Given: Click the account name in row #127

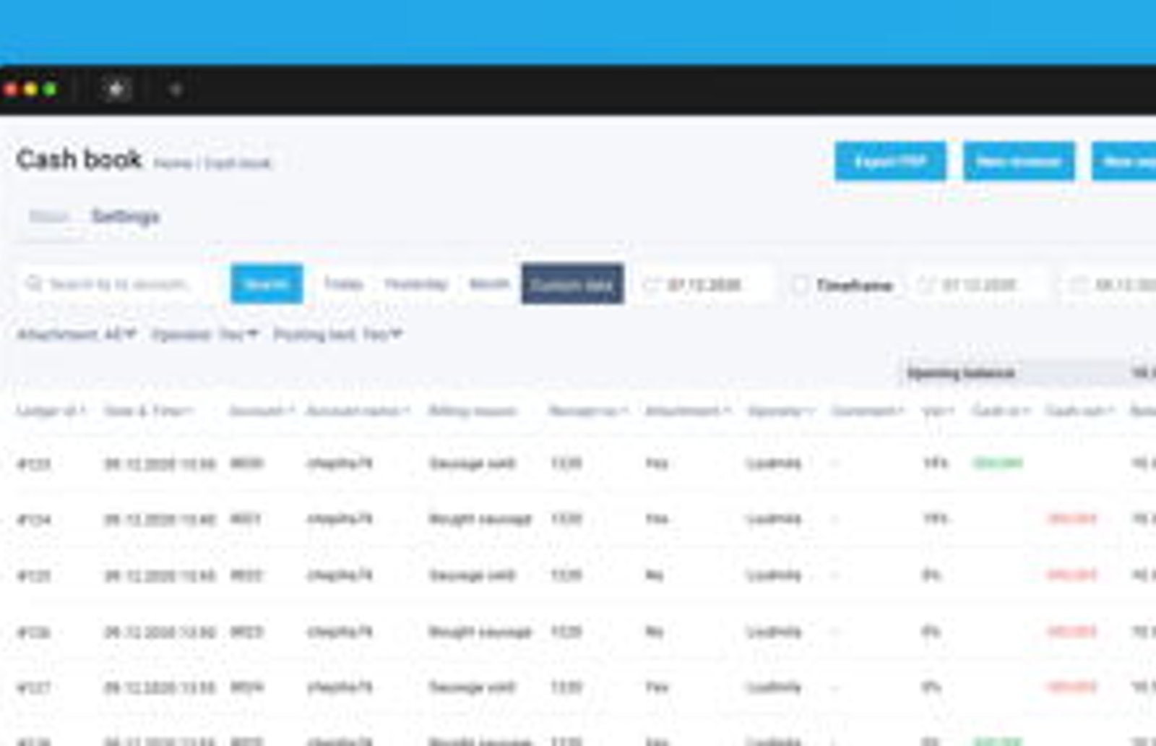Looking at the screenshot, I should 340,687.
